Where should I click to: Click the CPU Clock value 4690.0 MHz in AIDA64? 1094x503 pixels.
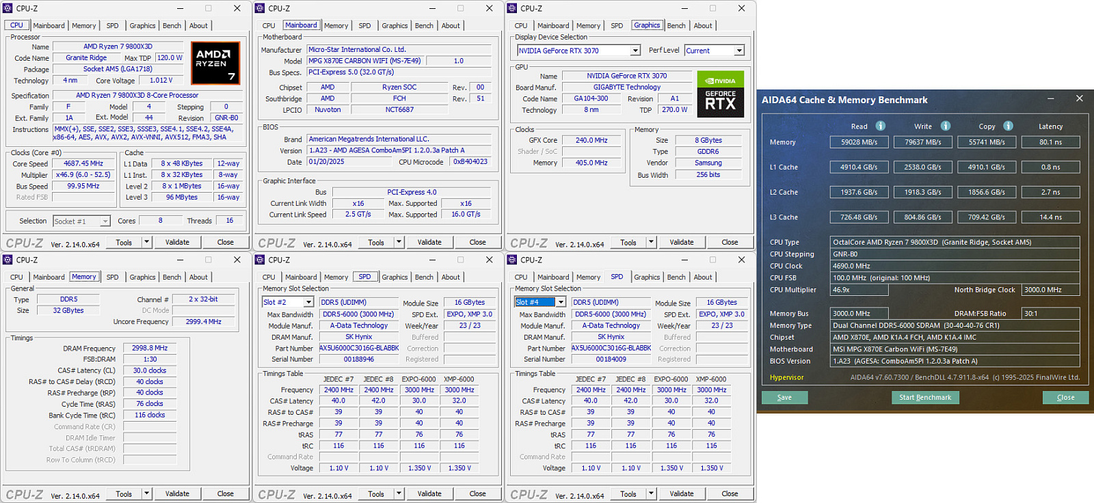coord(955,267)
